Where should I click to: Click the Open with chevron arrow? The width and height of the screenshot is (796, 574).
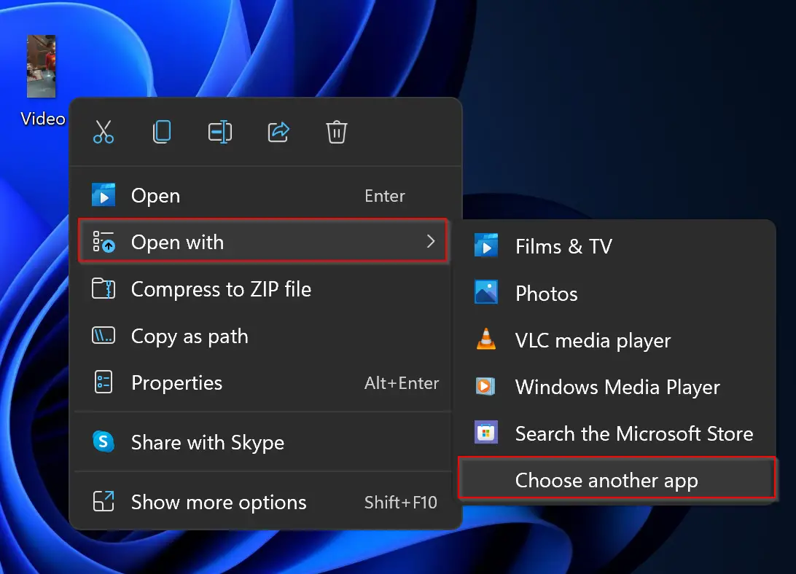click(x=431, y=241)
